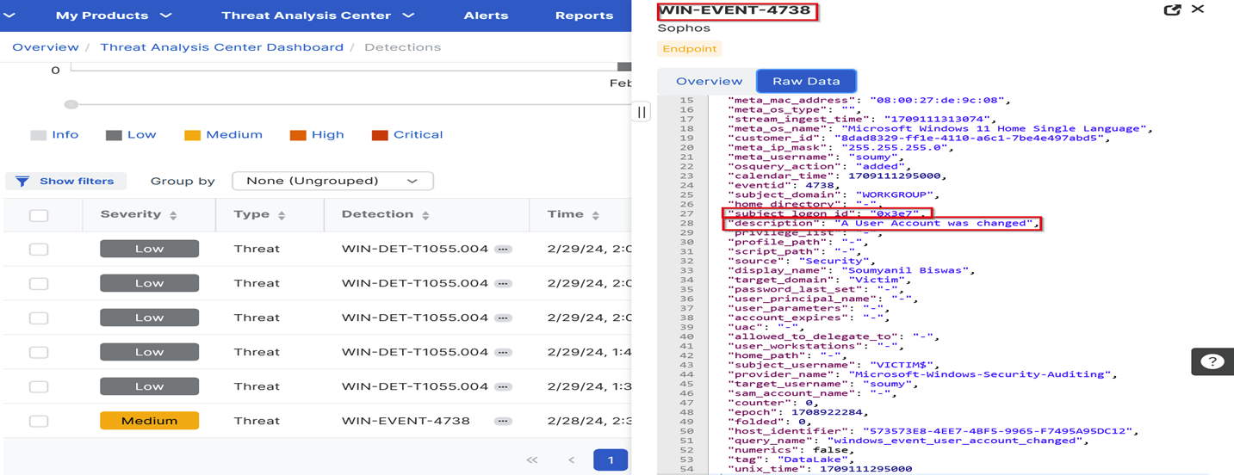Click the "meta_os_name" Windows 11 line
The height and width of the screenshot is (475, 1234).
(x=940, y=128)
